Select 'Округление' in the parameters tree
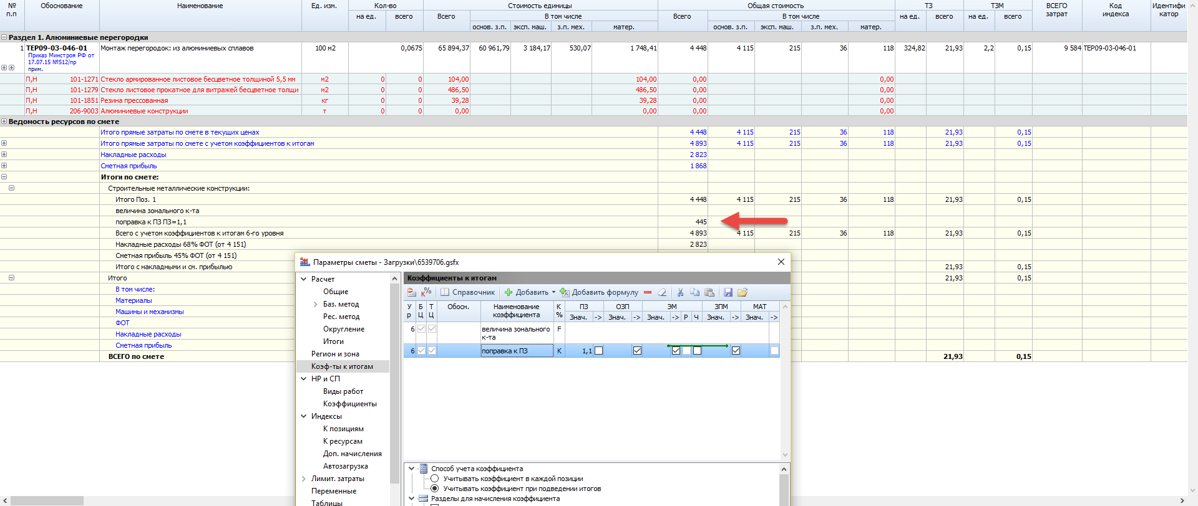Image resolution: width=1198 pixels, height=506 pixels. (343, 329)
